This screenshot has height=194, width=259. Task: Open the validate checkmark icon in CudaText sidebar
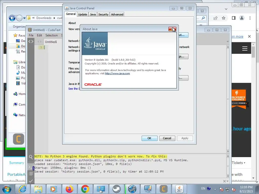click(x=31, y=181)
